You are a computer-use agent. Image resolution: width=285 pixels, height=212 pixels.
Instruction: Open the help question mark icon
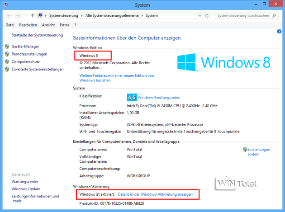pos(279,32)
